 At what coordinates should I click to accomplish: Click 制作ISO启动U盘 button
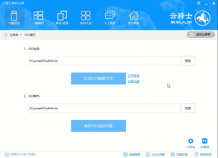[99, 126]
